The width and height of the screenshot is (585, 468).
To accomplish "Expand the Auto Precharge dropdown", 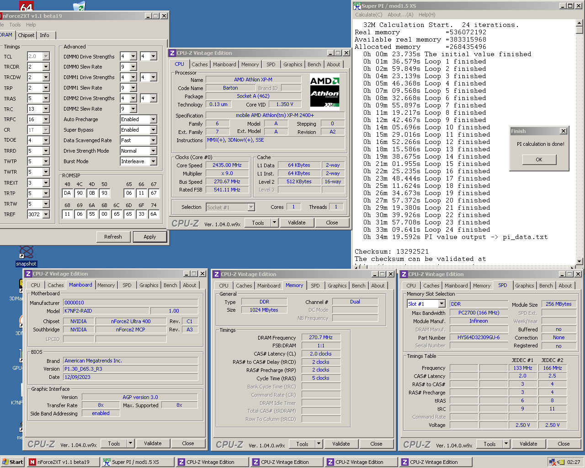I will pyautogui.click(x=153, y=119).
